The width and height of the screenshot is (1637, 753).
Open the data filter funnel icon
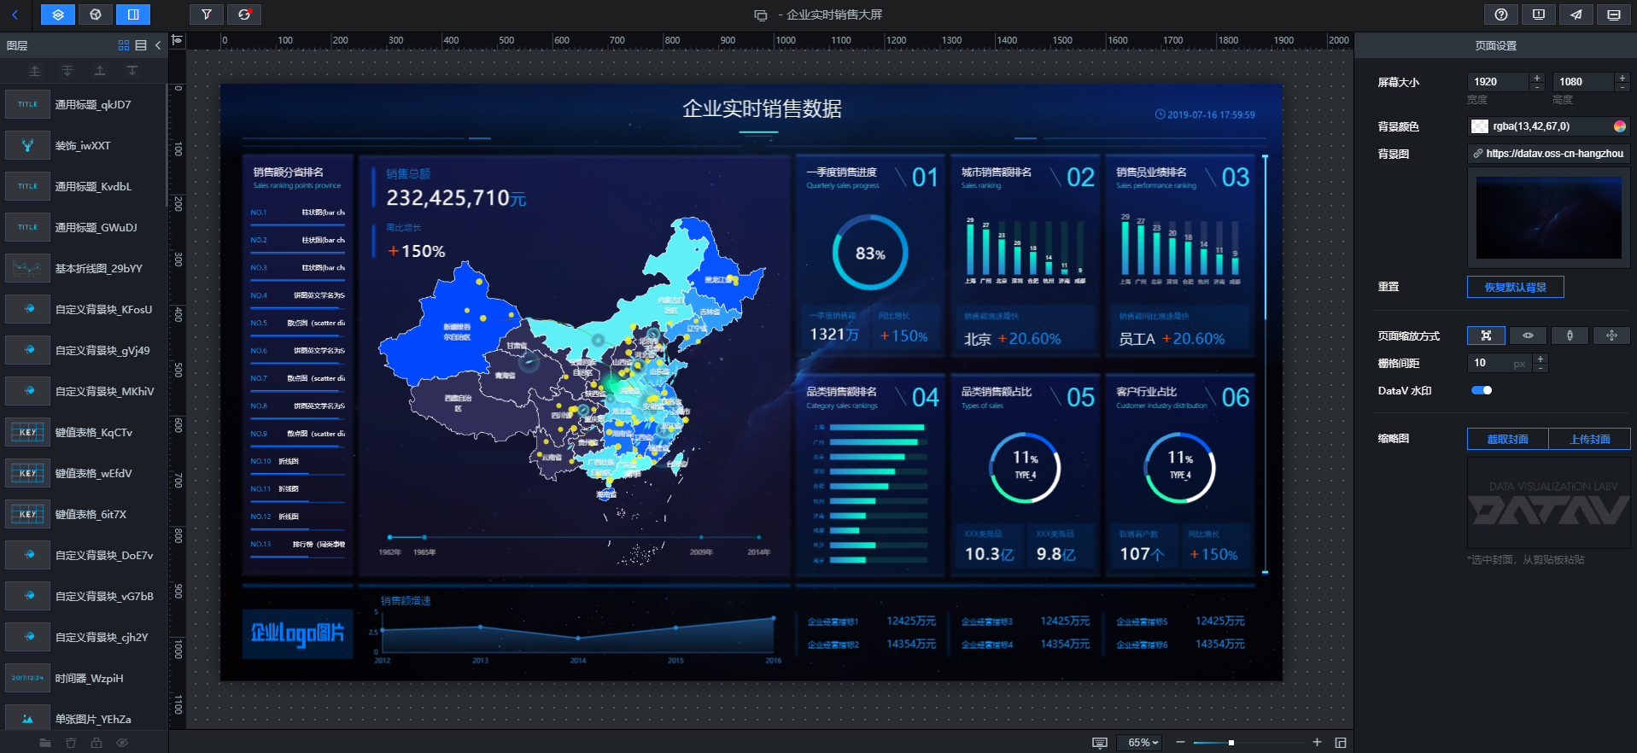pyautogui.click(x=207, y=15)
